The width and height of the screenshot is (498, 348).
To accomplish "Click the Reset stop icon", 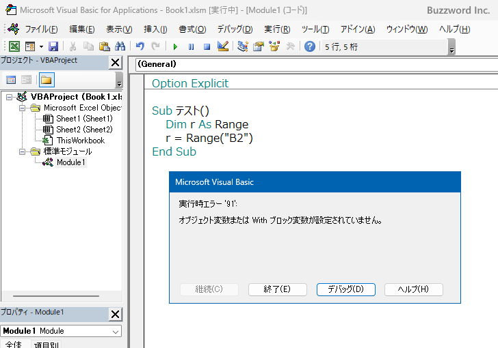I will [x=206, y=46].
